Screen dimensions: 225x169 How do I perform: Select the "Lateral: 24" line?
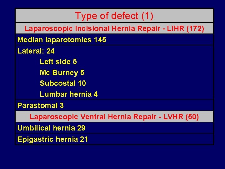tap(36, 51)
